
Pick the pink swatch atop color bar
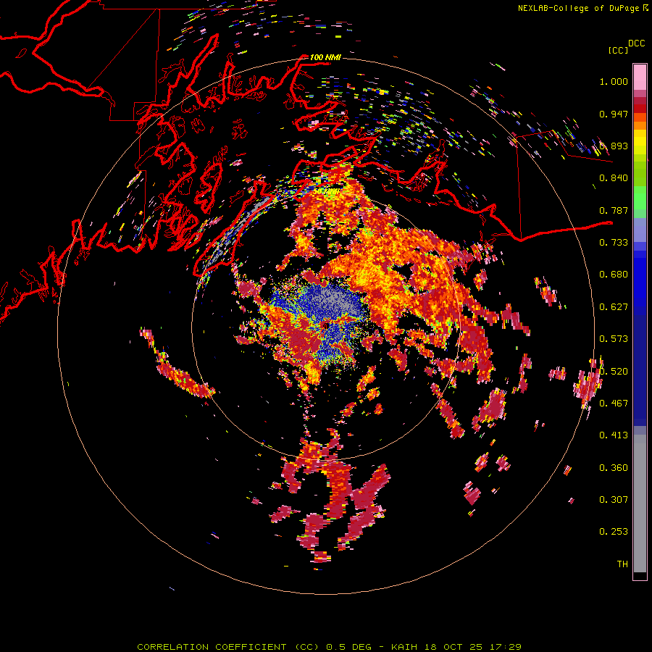pos(640,77)
